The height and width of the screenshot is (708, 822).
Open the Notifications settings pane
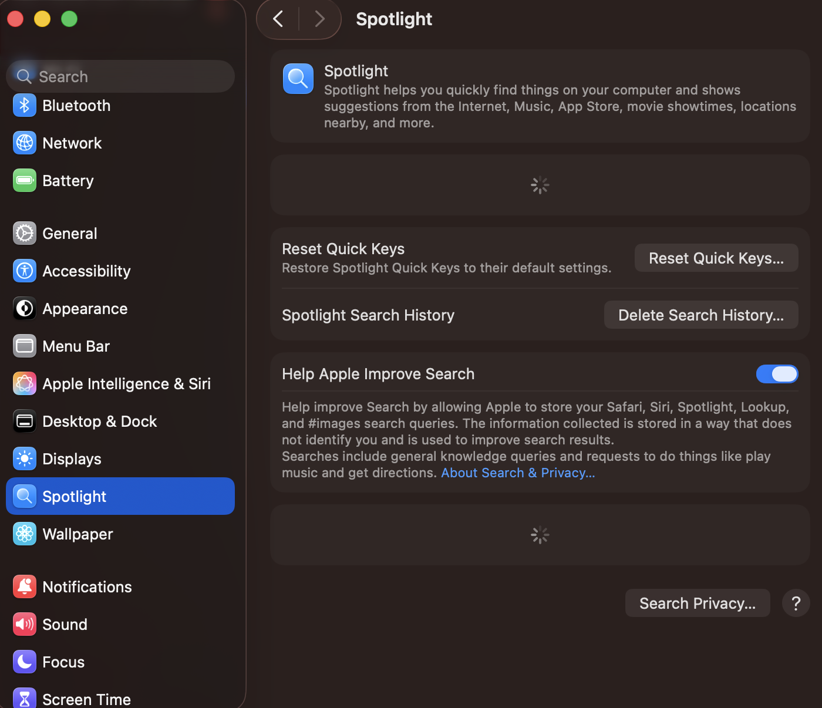pyautogui.click(x=120, y=587)
